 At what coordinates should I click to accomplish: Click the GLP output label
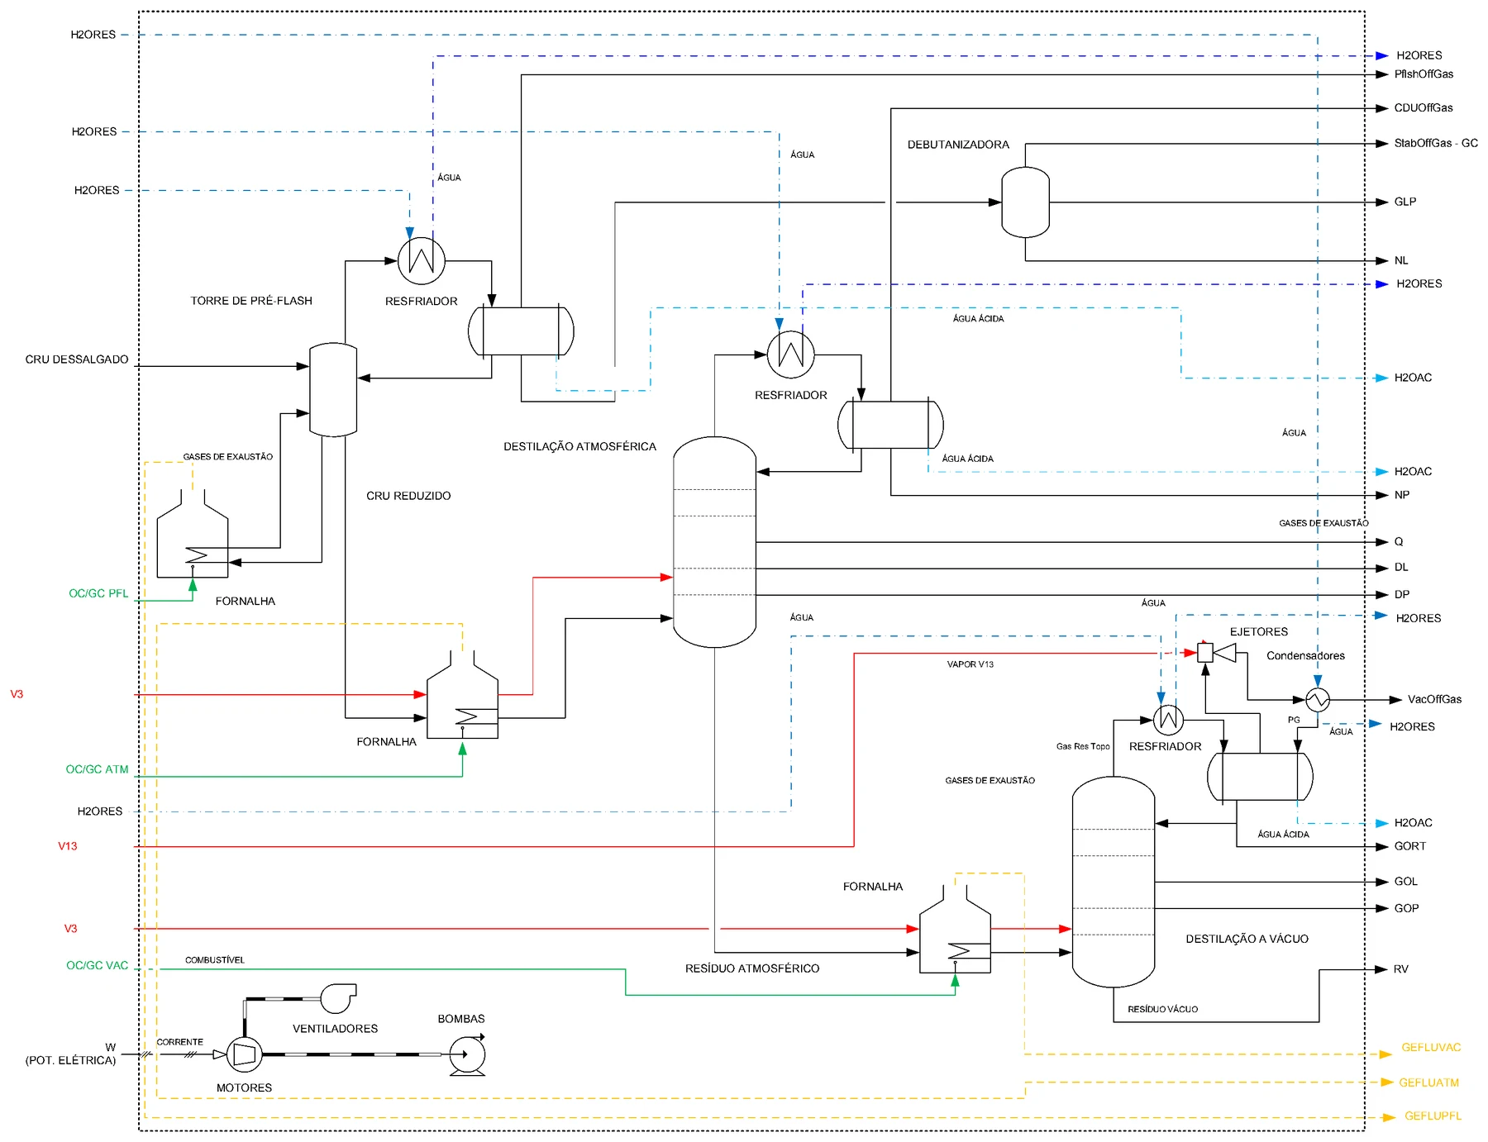coord(1405,202)
